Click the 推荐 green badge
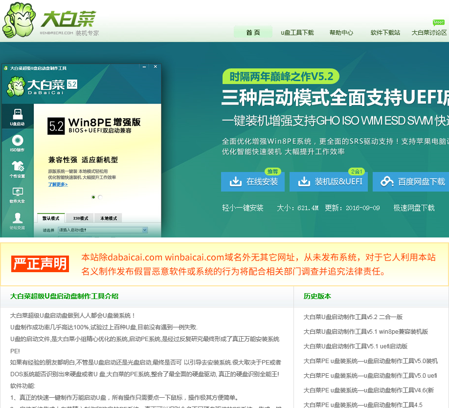Viewport: 449px width, 408px height. (272, 172)
